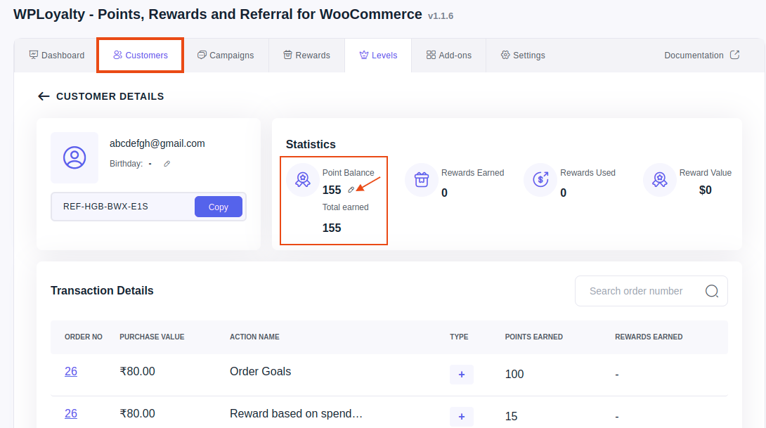The height and width of the screenshot is (428, 766).
Task: Click the TYPE column header
Action: 459,337
